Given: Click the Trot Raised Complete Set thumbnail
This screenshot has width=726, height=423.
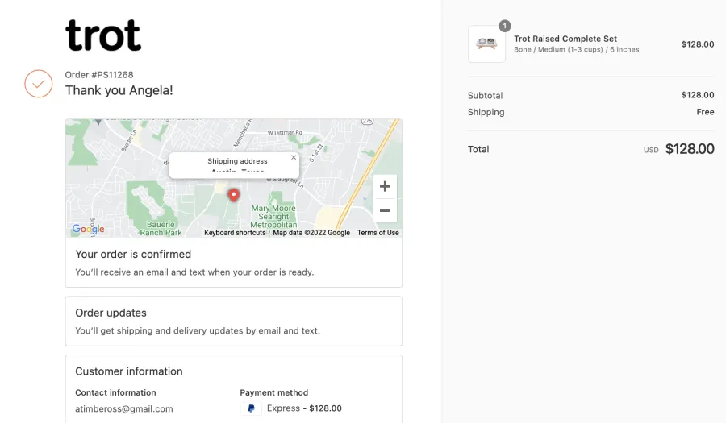Looking at the screenshot, I should [x=486, y=44].
